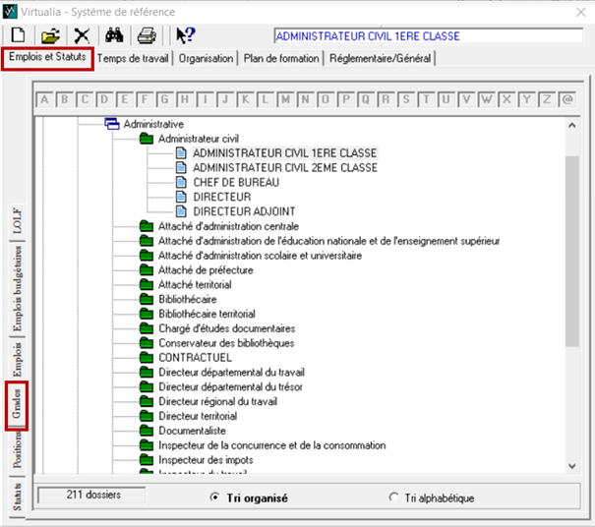Expand the Attaché territorial folder
The width and height of the screenshot is (595, 527).
click(148, 284)
